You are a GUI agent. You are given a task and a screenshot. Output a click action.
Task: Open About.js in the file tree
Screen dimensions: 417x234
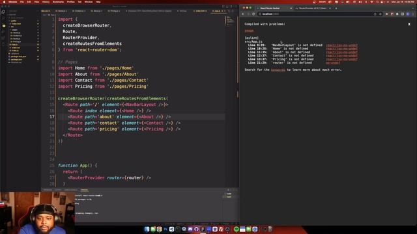[16, 33]
